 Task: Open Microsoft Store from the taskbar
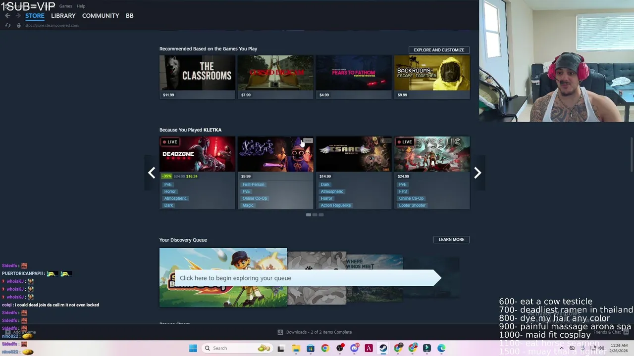[311, 348]
